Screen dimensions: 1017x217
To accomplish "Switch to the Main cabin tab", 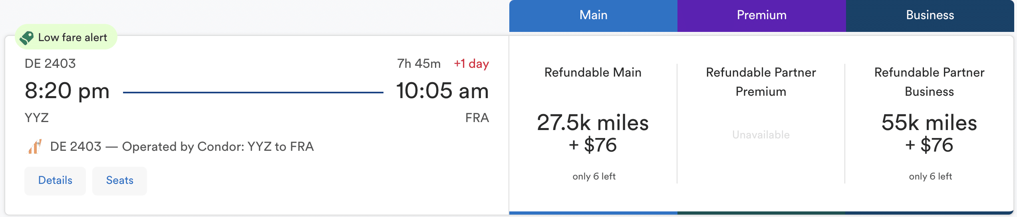I will point(593,16).
